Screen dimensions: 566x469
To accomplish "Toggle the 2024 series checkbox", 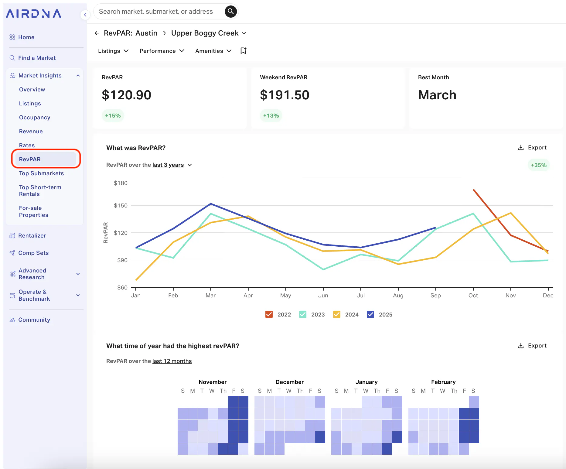I will coord(337,314).
